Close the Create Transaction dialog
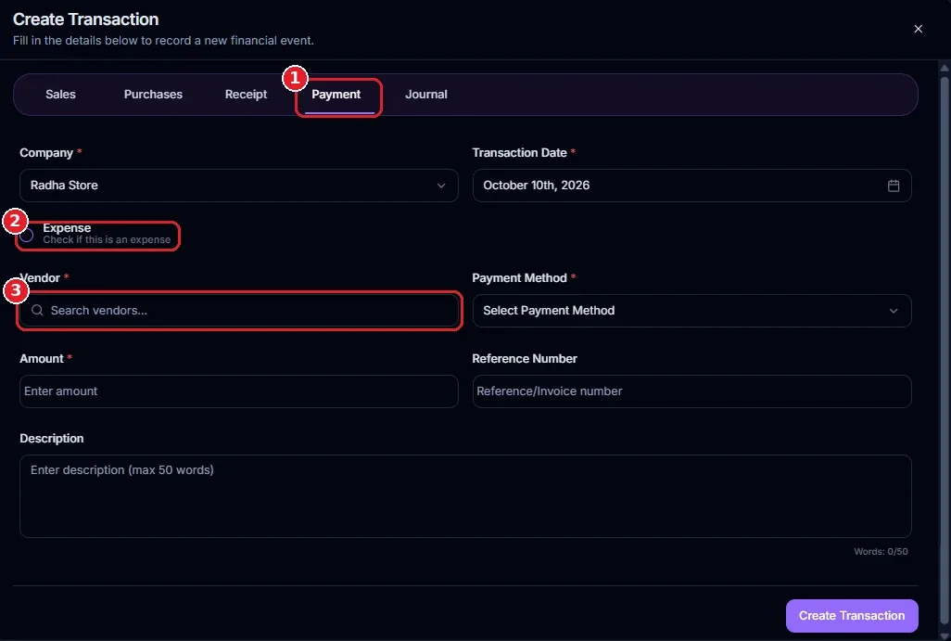This screenshot has width=951, height=641. click(x=918, y=29)
